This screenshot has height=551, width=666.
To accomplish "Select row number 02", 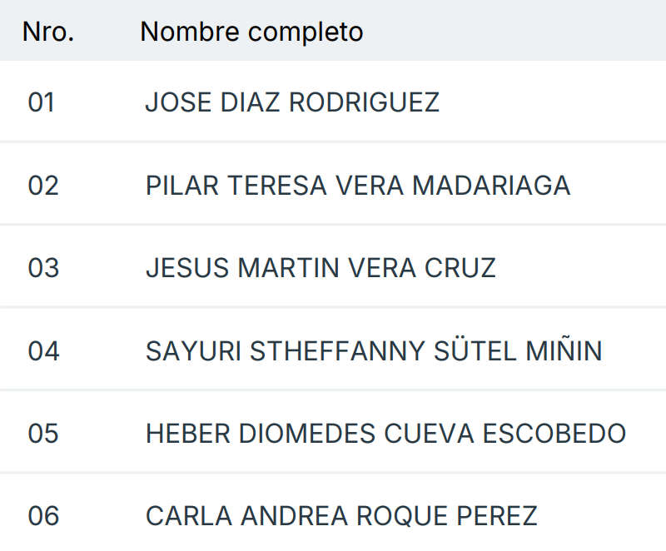I will [x=43, y=185].
